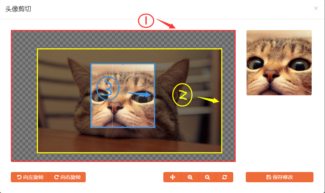Screen dimensions: 325x193
Task: Rotate image right with 向右旋转 button
Action: (67, 177)
